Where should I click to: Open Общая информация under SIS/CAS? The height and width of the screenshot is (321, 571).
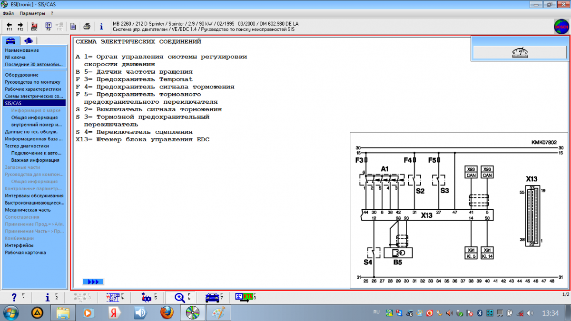(34, 117)
